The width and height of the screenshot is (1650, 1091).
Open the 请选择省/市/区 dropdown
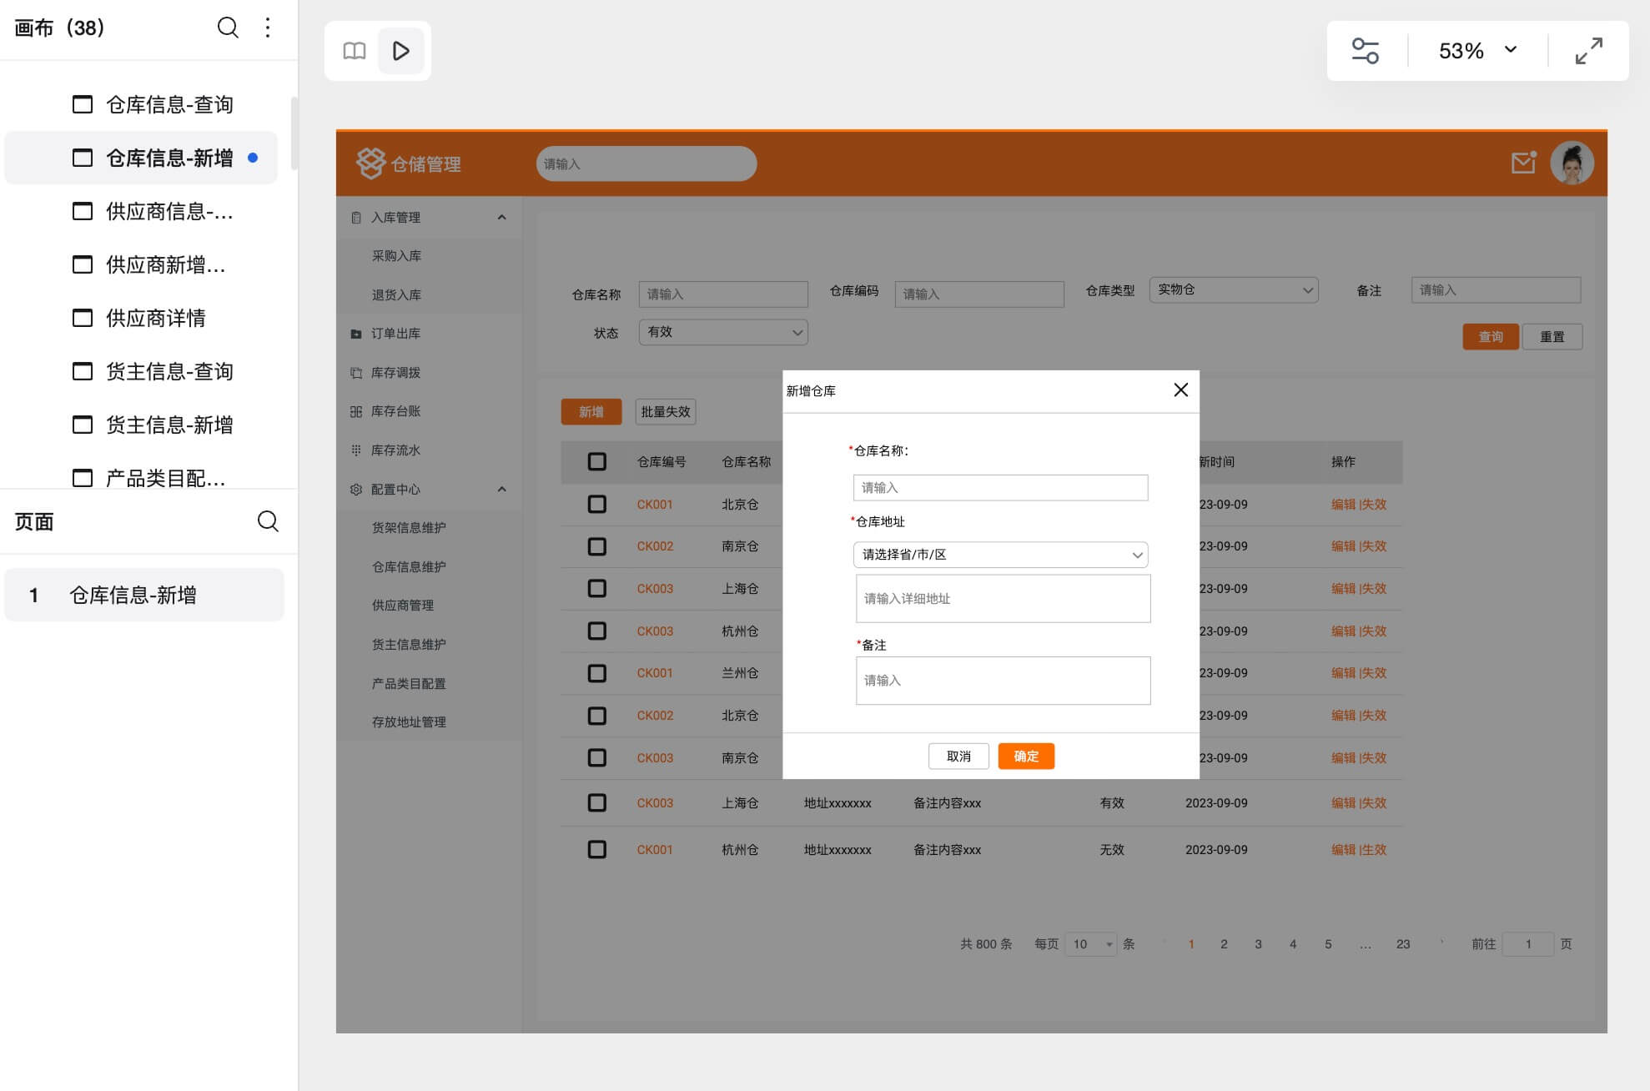1000,555
